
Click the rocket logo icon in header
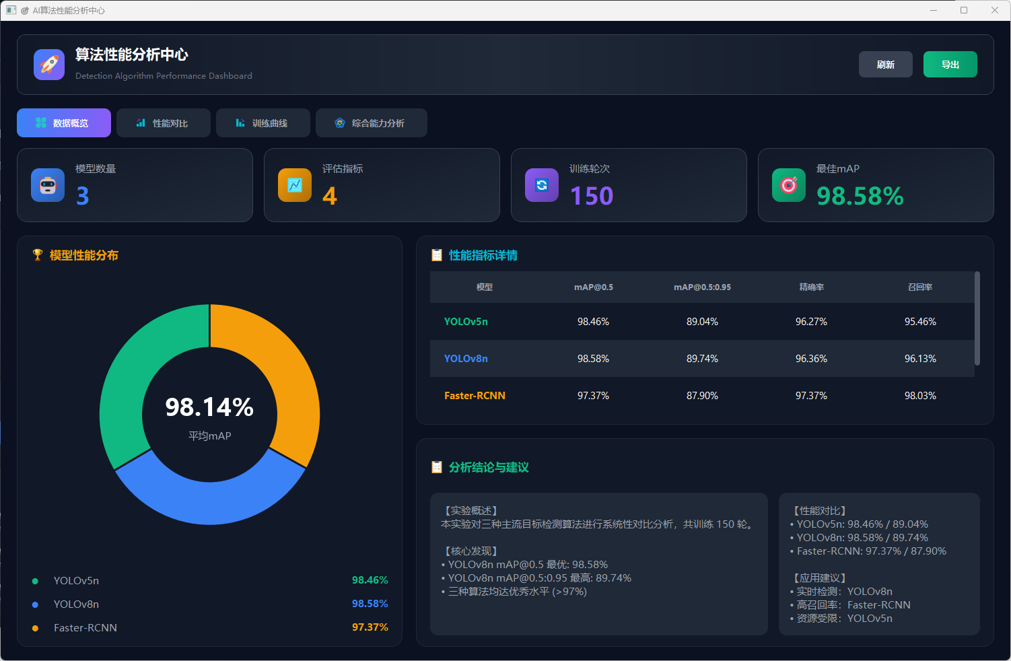[x=49, y=65]
